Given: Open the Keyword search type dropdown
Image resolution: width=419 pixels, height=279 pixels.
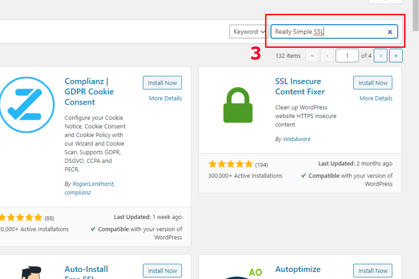Looking at the screenshot, I should point(249,32).
